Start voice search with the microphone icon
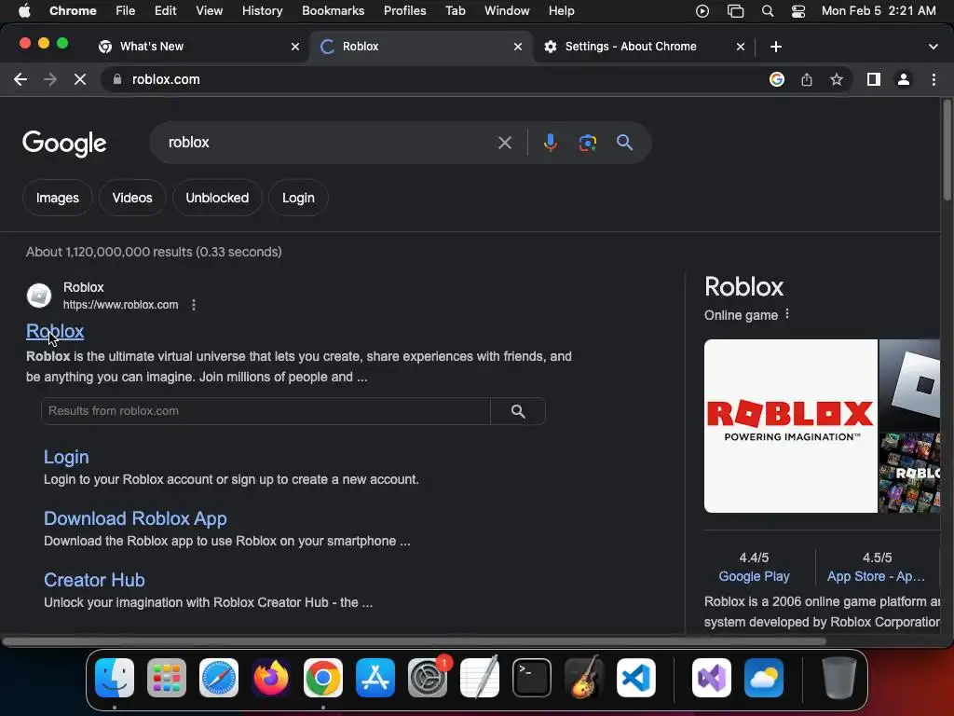 pyautogui.click(x=550, y=143)
